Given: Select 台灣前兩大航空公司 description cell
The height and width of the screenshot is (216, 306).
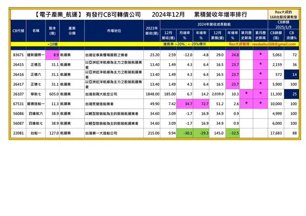Looking at the screenshot, I should tap(114, 94).
